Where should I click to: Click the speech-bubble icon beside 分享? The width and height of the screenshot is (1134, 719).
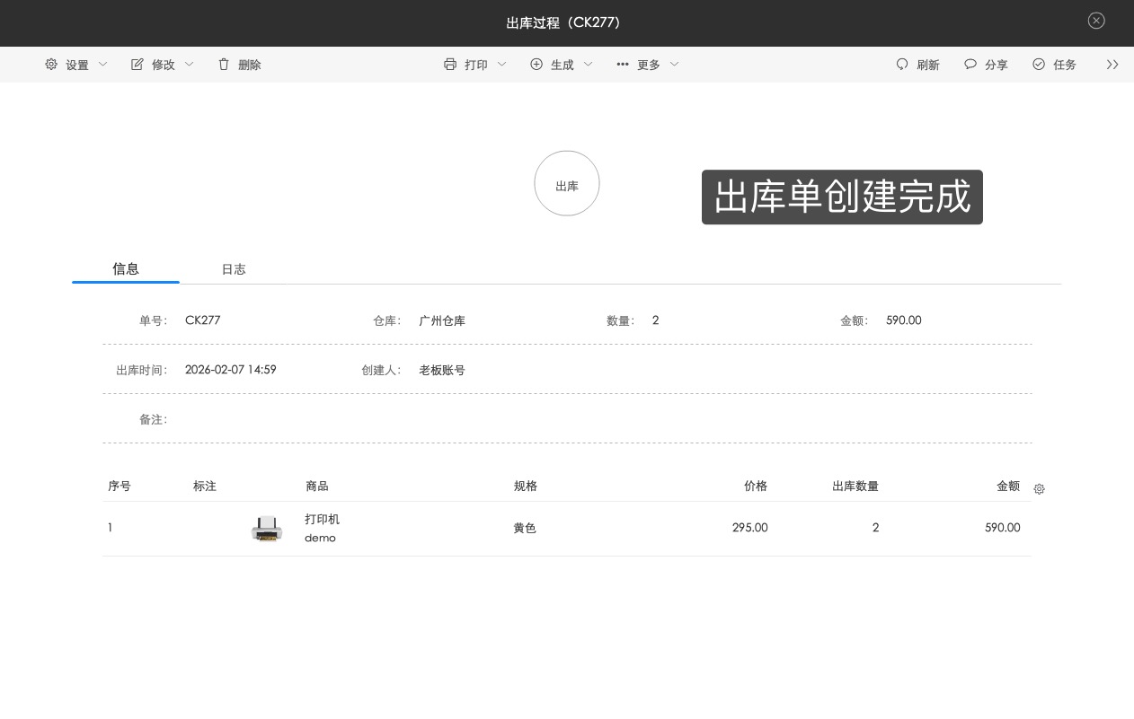[x=970, y=64]
